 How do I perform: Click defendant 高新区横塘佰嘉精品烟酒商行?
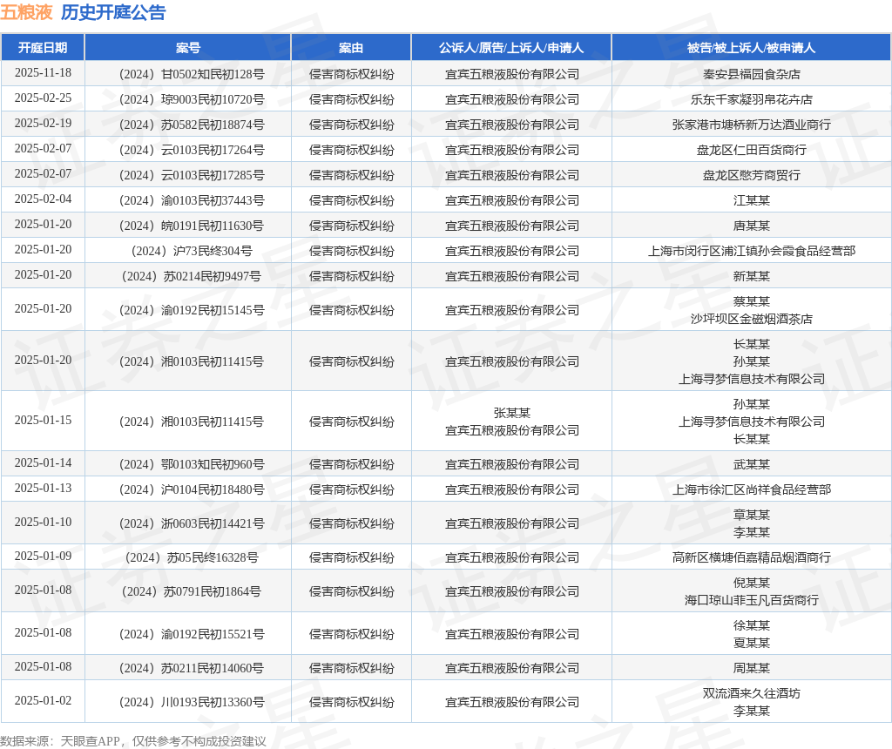pyautogui.click(x=751, y=557)
